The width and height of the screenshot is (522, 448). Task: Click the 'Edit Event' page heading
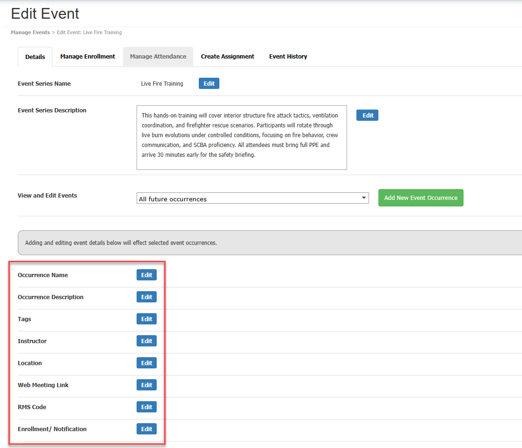pyautogui.click(x=45, y=14)
